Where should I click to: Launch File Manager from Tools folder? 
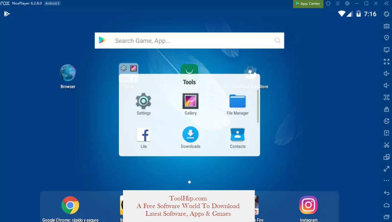tap(237, 101)
